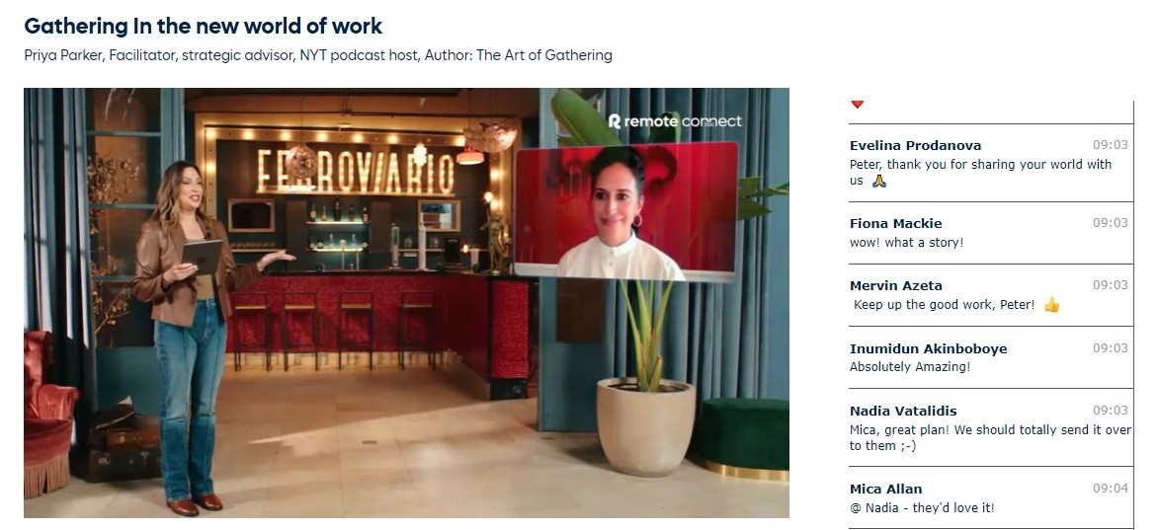Click the praying hands emoji in Evelina's message

(x=878, y=181)
